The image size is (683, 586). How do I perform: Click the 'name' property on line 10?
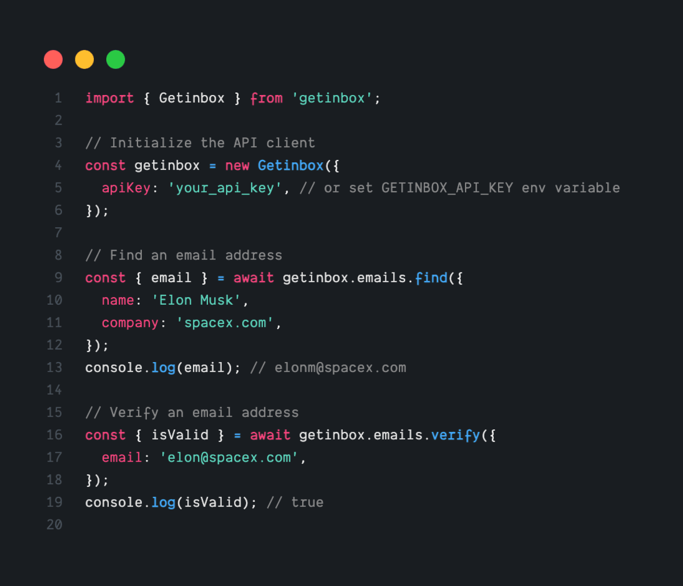[118, 301]
